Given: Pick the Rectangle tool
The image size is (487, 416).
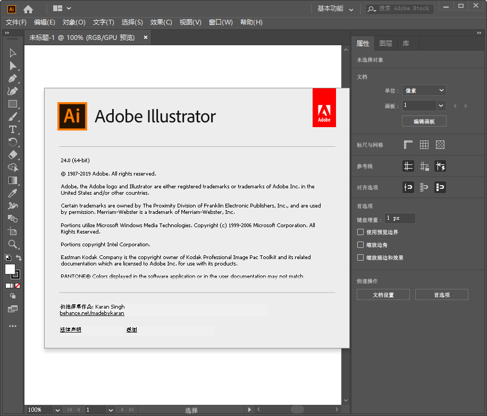Looking at the screenshot, I should (x=13, y=104).
